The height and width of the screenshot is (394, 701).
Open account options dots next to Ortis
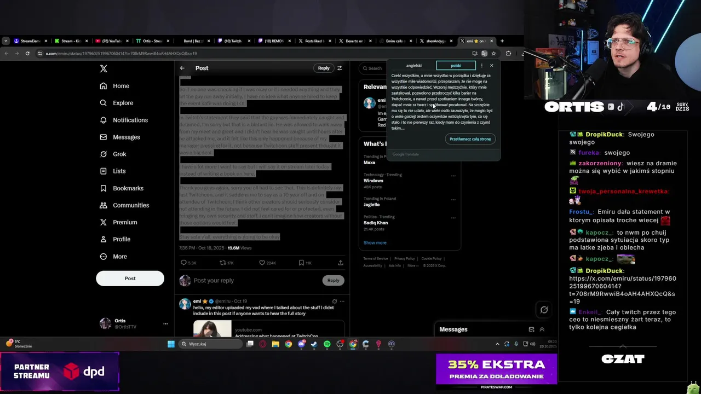coord(165,323)
